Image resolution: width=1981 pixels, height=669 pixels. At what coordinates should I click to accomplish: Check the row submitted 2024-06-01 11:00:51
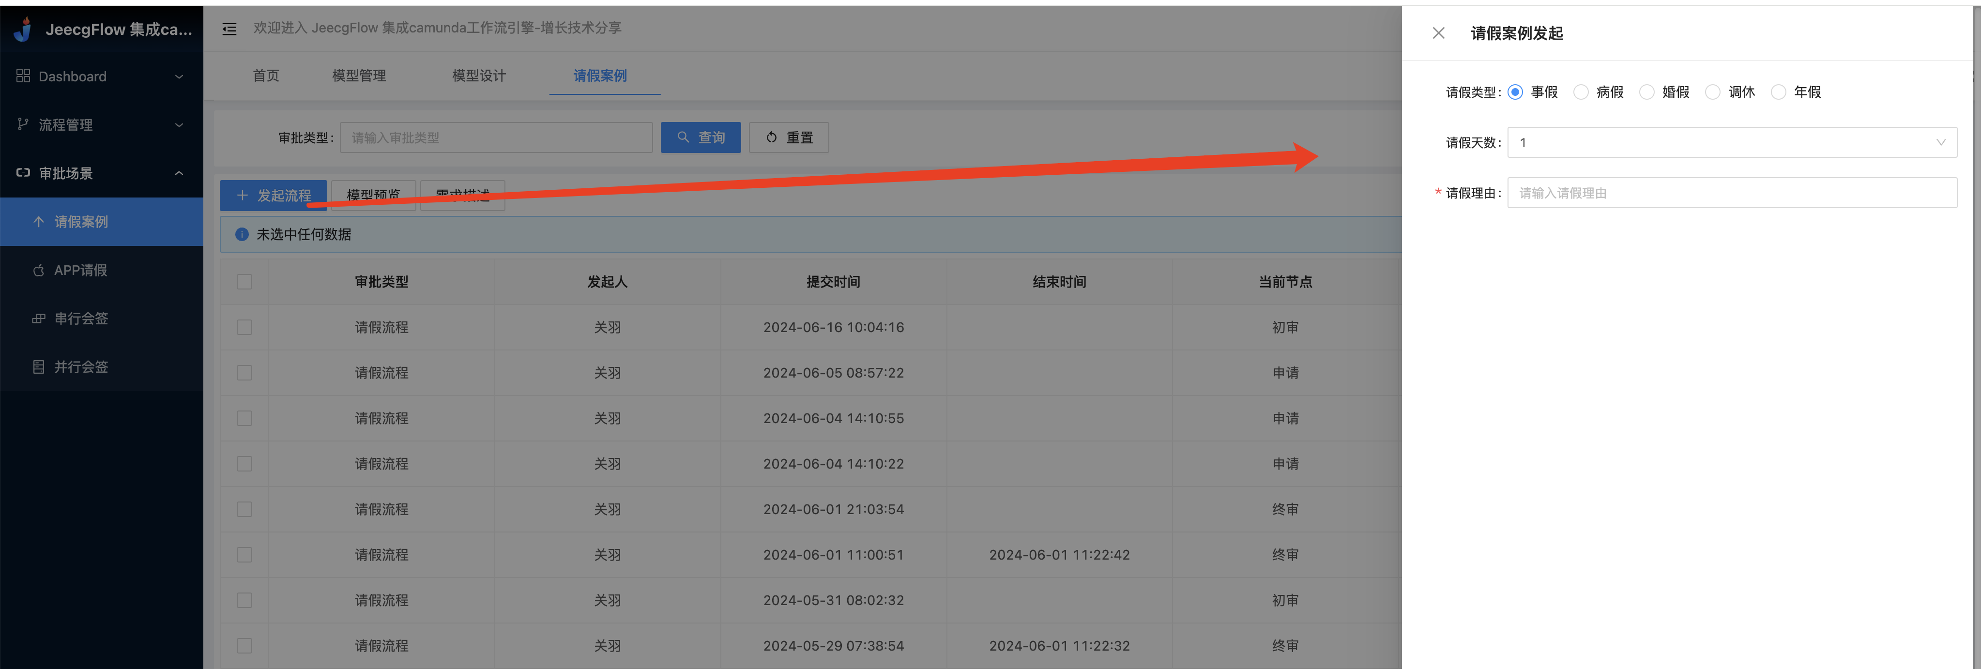coord(244,554)
